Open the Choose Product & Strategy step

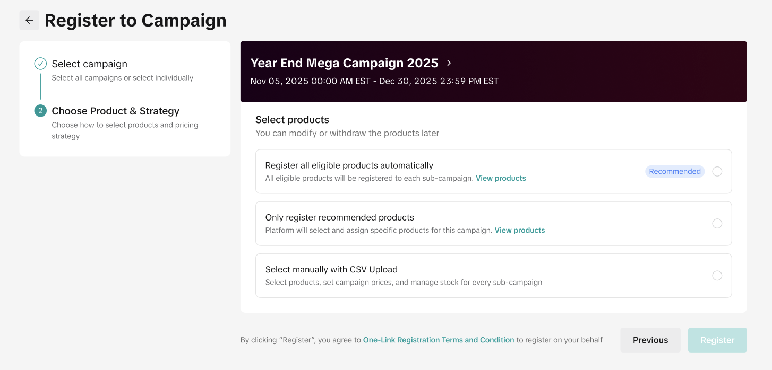point(115,111)
